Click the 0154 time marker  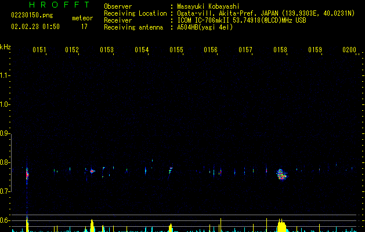pyautogui.click(x=142, y=50)
